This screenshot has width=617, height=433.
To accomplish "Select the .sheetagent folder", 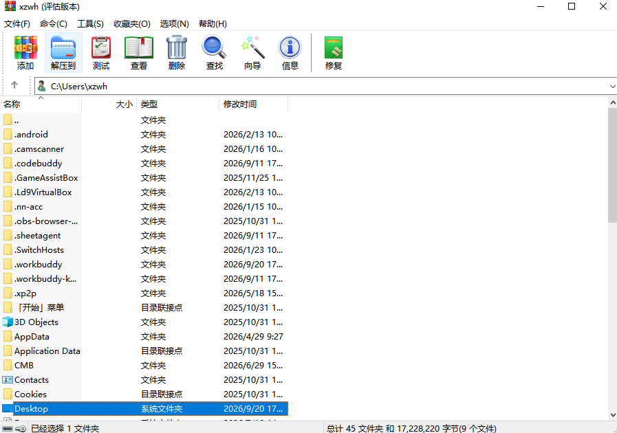I will point(144,235).
